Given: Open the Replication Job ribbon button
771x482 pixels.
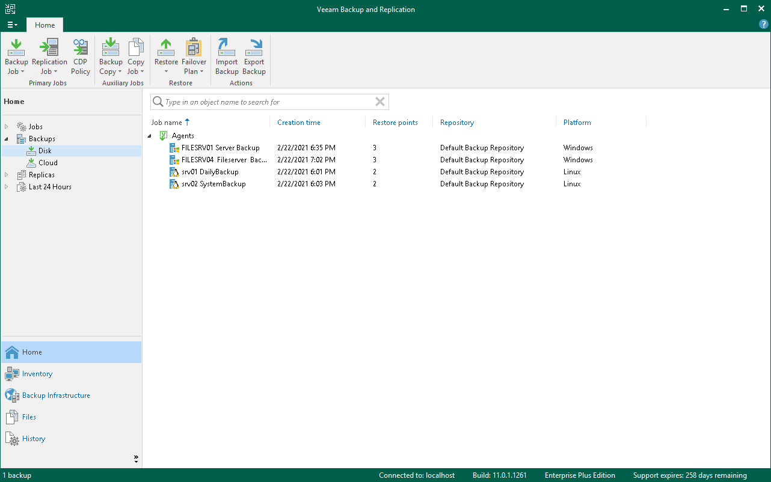Looking at the screenshot, I should [49, 57].
